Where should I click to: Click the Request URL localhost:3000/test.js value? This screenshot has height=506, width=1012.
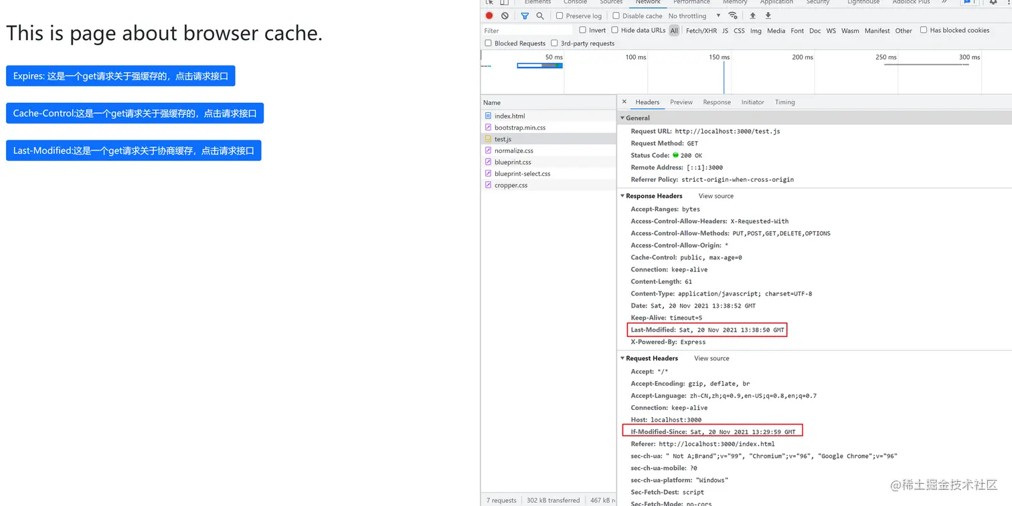[x=728, y=131]
